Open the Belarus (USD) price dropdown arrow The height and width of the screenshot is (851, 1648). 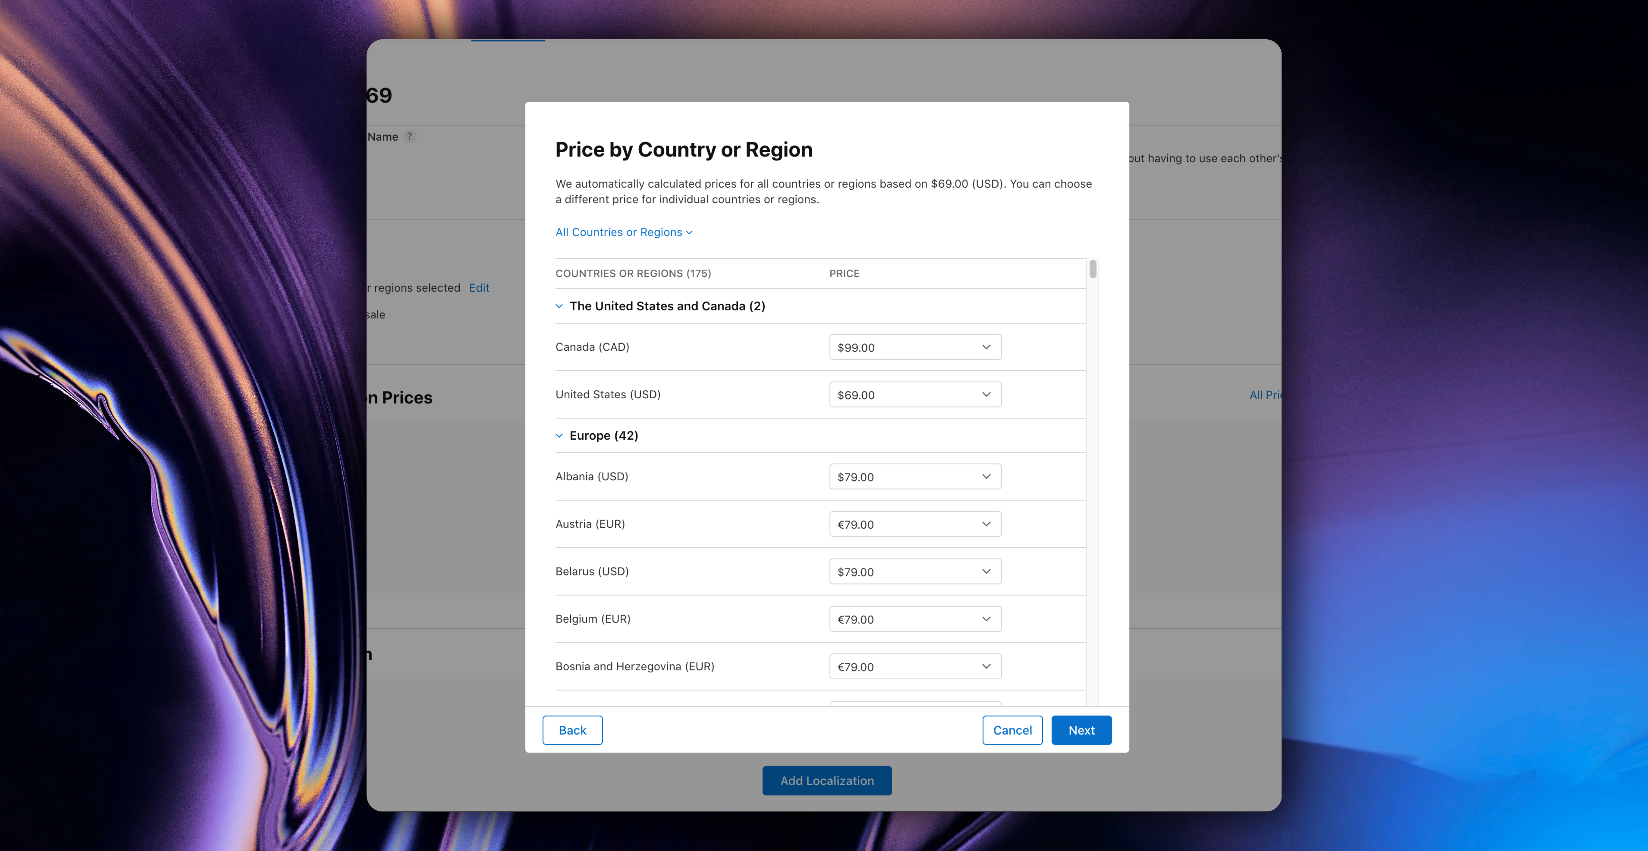(986, 571)
